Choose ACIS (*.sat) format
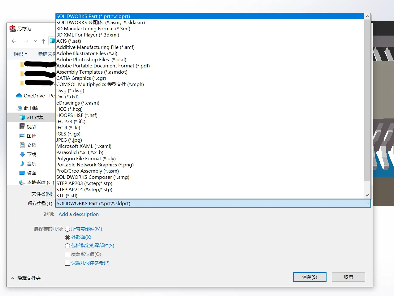The width and height of the screenshot is (394, 296). [x=210, y=41]
